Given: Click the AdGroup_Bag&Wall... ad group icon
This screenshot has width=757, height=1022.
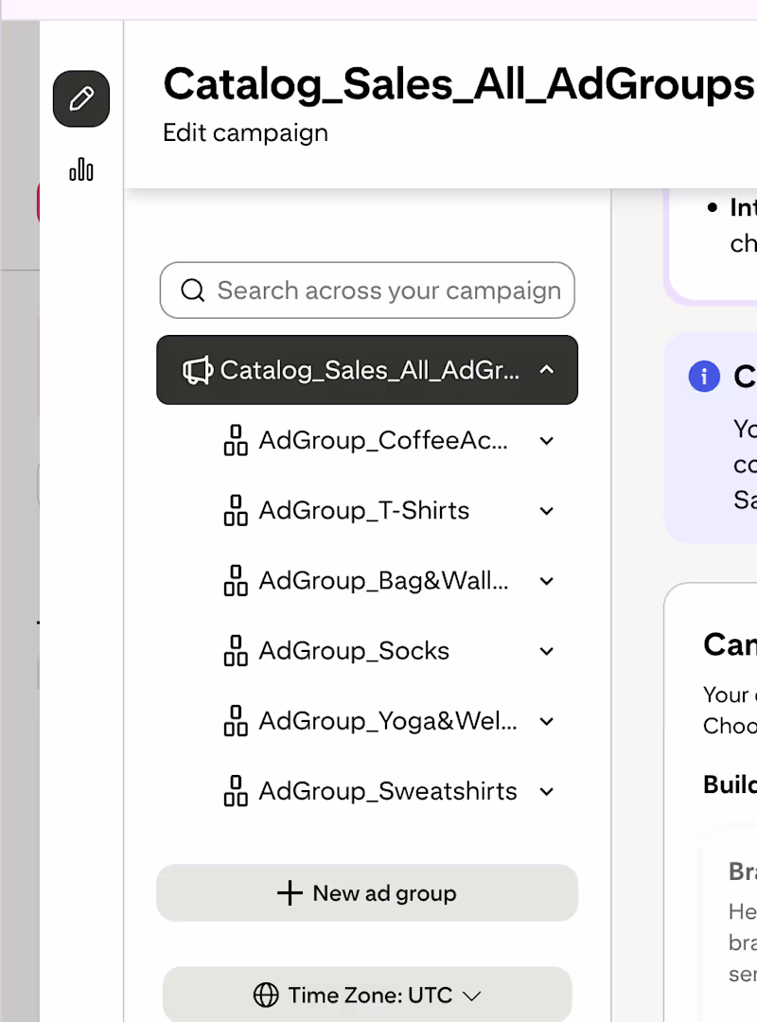Looking at the screenshot, I should coord(236,580).
